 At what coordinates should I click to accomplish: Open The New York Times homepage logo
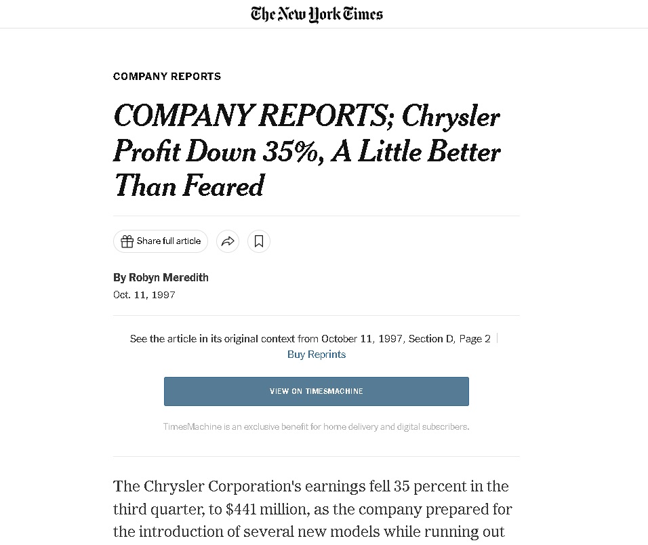317,14
